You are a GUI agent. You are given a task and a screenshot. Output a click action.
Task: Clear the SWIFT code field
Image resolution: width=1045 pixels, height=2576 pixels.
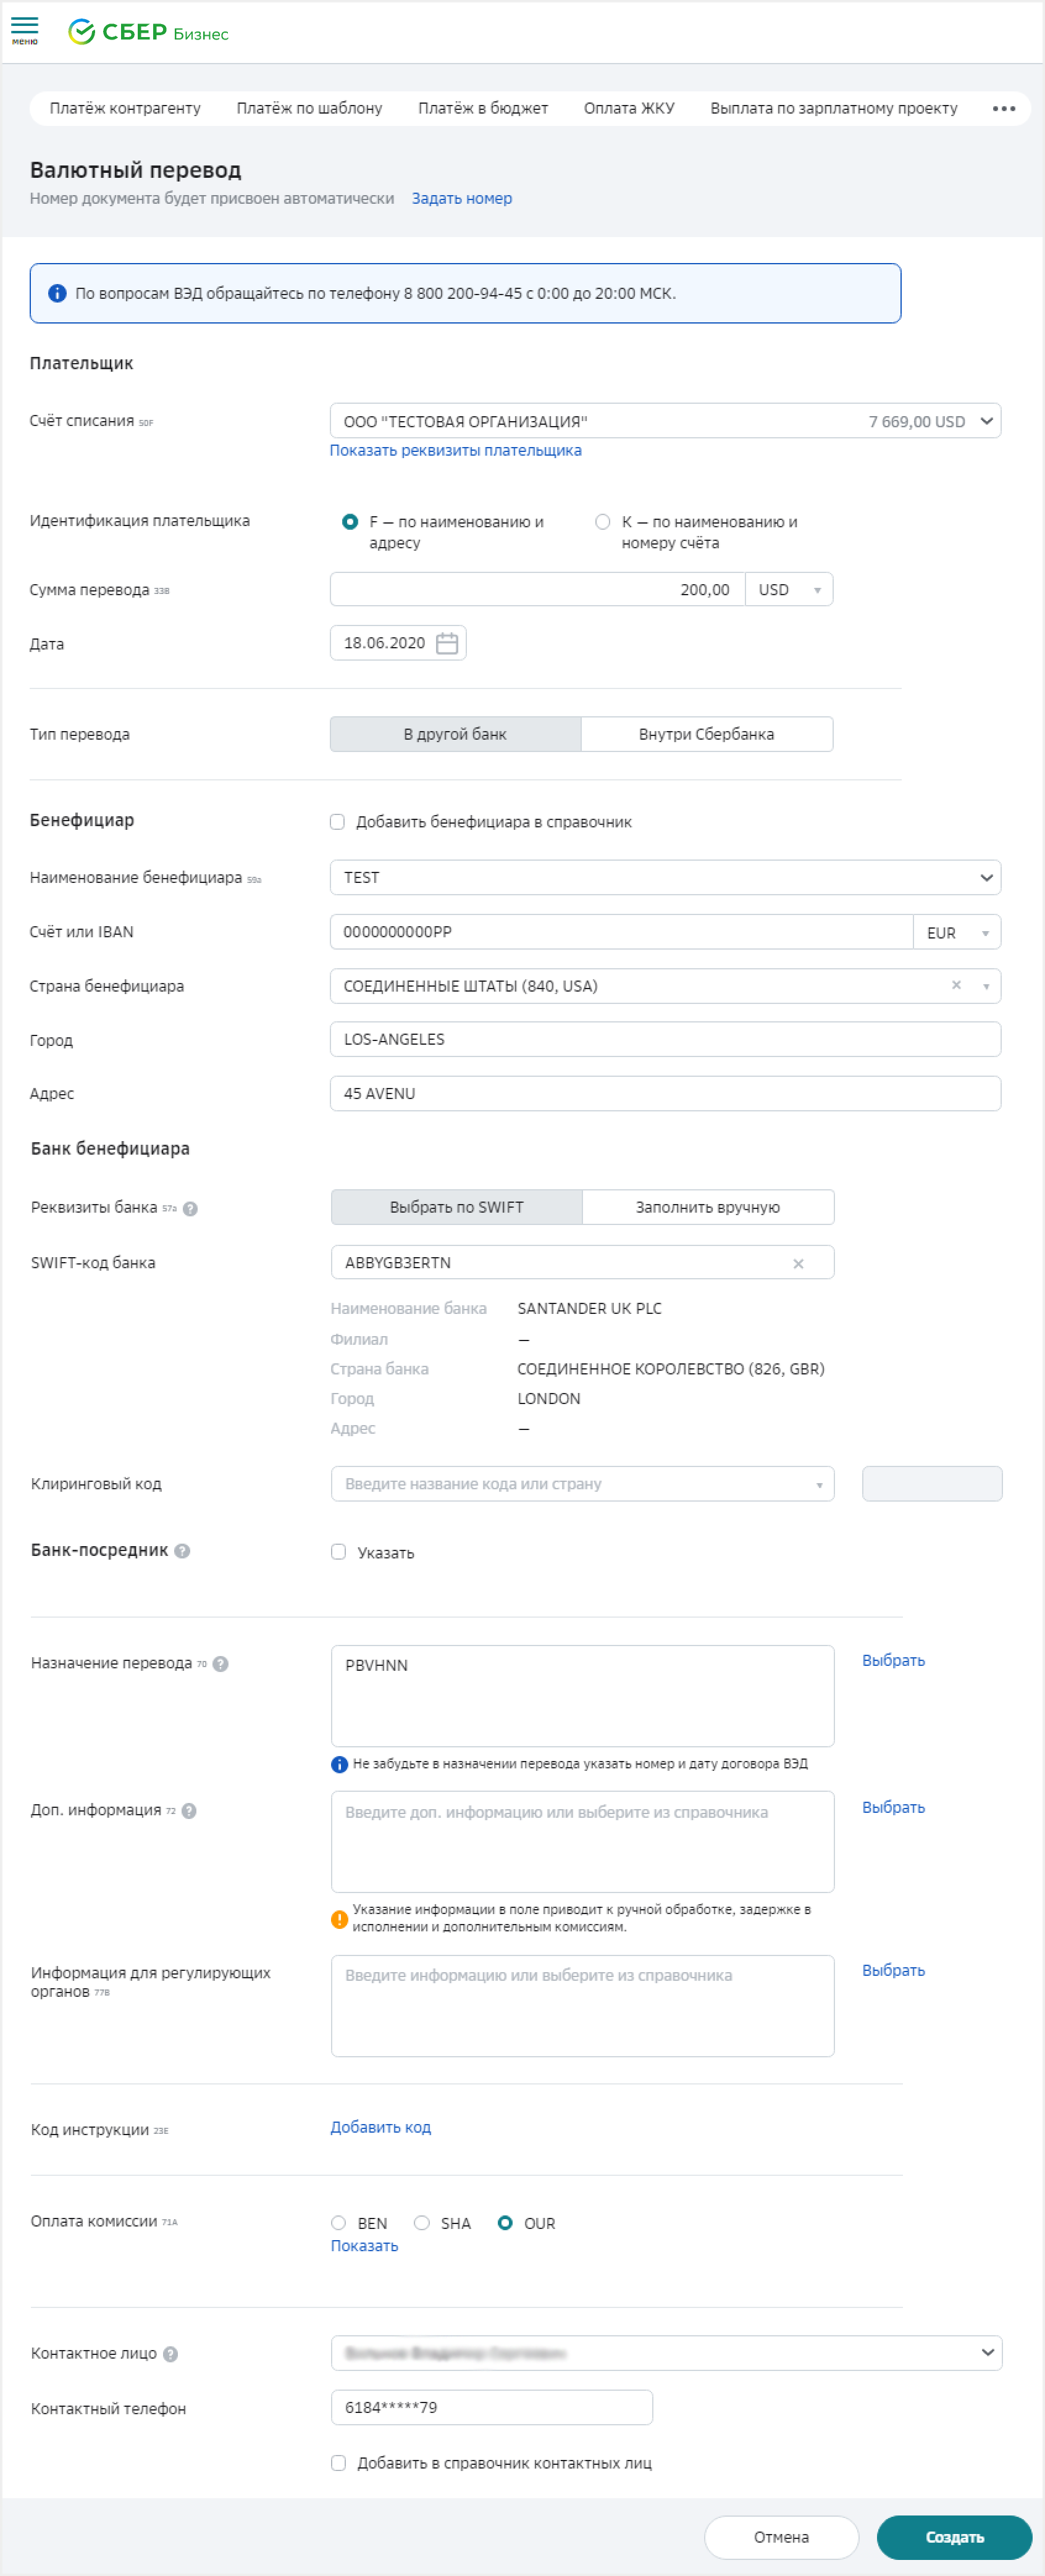[798, 1263]
